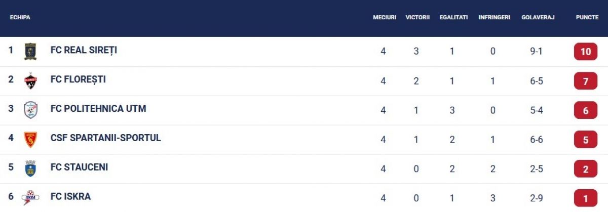Open the FC Stauceni team page link

click(79, 167)
